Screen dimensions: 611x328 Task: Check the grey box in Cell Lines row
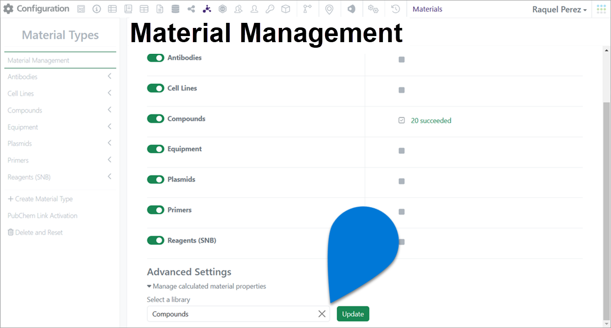[x=402, y=90]
